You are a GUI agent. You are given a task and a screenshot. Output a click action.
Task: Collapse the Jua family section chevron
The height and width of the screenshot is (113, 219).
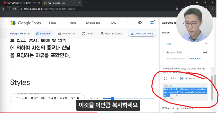206,44
